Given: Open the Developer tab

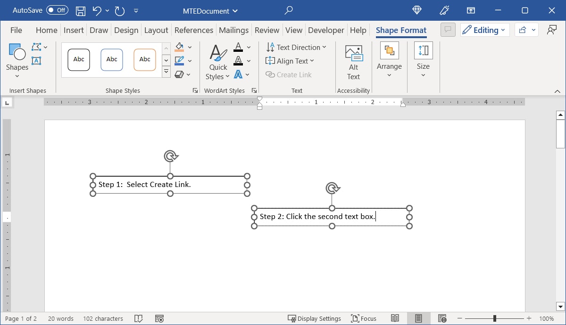Looking at the screenshot, I should 326,30.
